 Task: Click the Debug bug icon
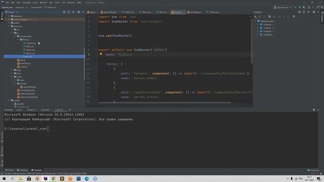point(300,7)
